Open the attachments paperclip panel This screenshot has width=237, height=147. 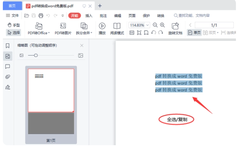[x=7, y=77]
